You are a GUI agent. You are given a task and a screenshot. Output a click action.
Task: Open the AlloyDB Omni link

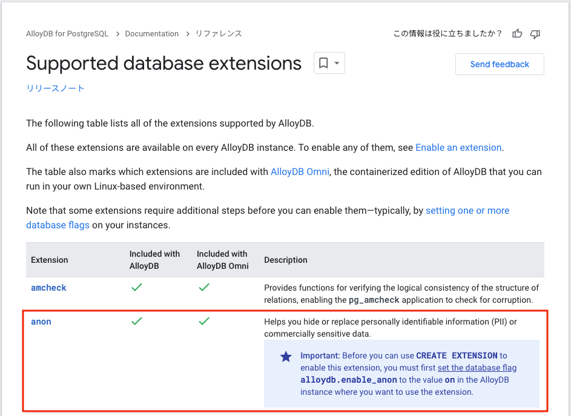click(x=300, y=171)
